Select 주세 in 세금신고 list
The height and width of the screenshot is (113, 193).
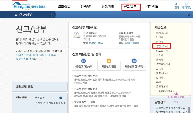point(158,82)
